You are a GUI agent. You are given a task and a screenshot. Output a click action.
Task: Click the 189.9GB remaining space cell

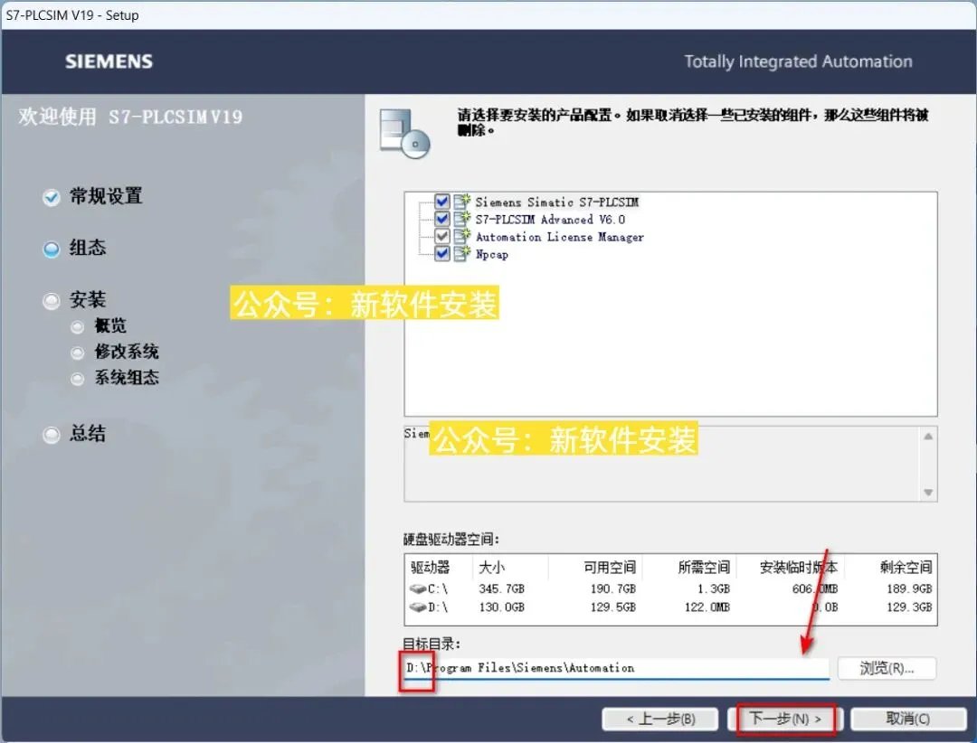pyautogui.click(x=910, y=588)
